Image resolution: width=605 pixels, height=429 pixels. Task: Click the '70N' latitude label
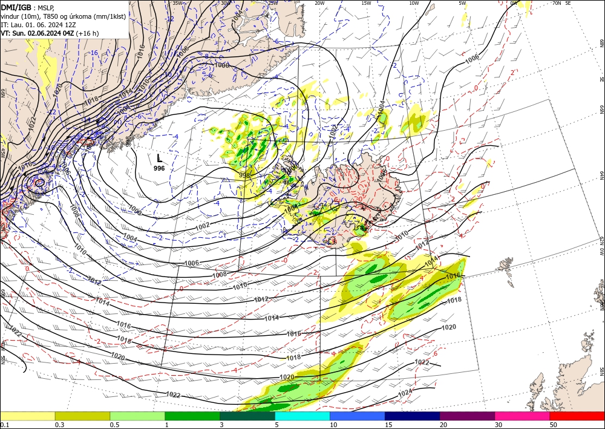pyautogui.click(x=557, y=2)
